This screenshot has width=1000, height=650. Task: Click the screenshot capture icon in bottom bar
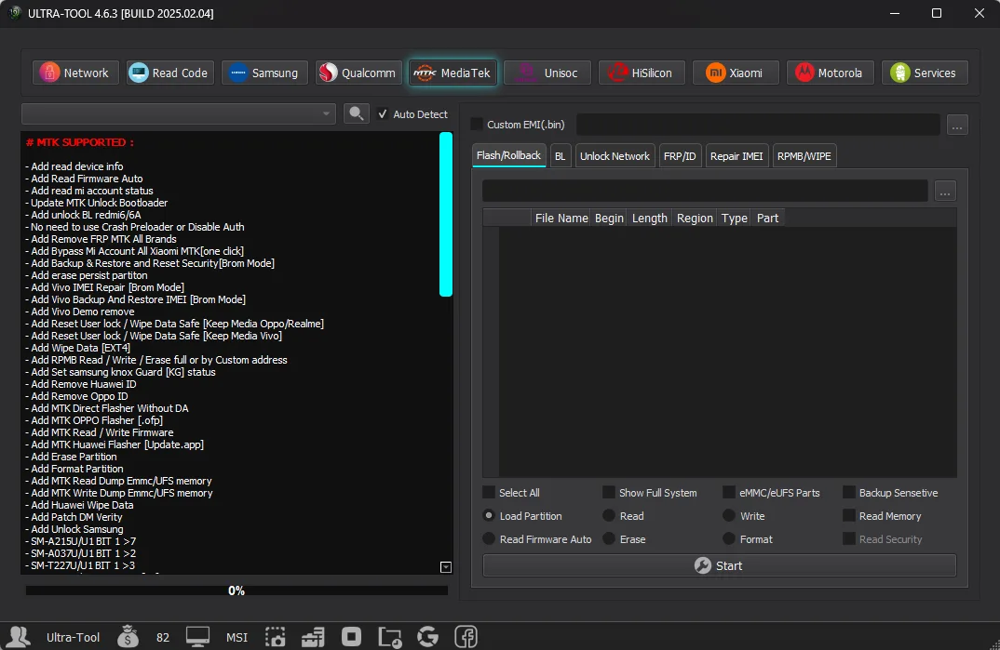click(275, 637)
